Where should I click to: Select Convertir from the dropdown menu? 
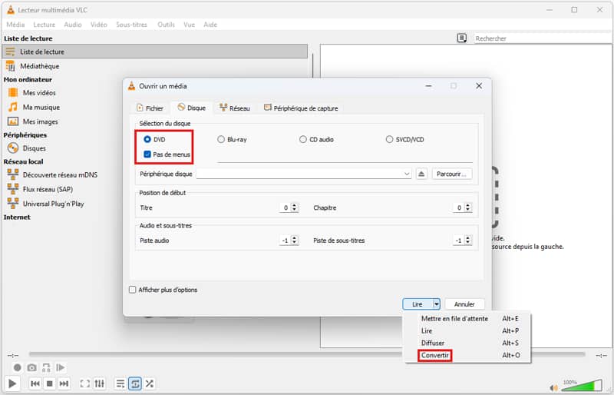pyautogui.click(x=435, y=356)
